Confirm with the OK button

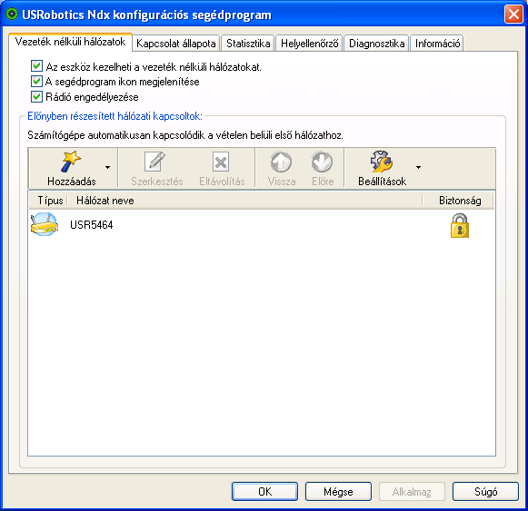[x=264, y=492]
